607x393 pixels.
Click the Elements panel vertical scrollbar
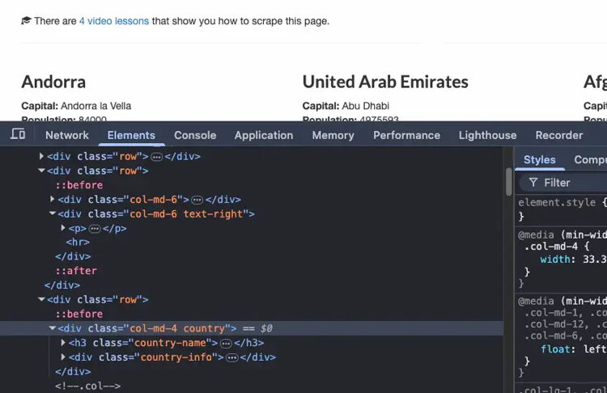(509, 182)
